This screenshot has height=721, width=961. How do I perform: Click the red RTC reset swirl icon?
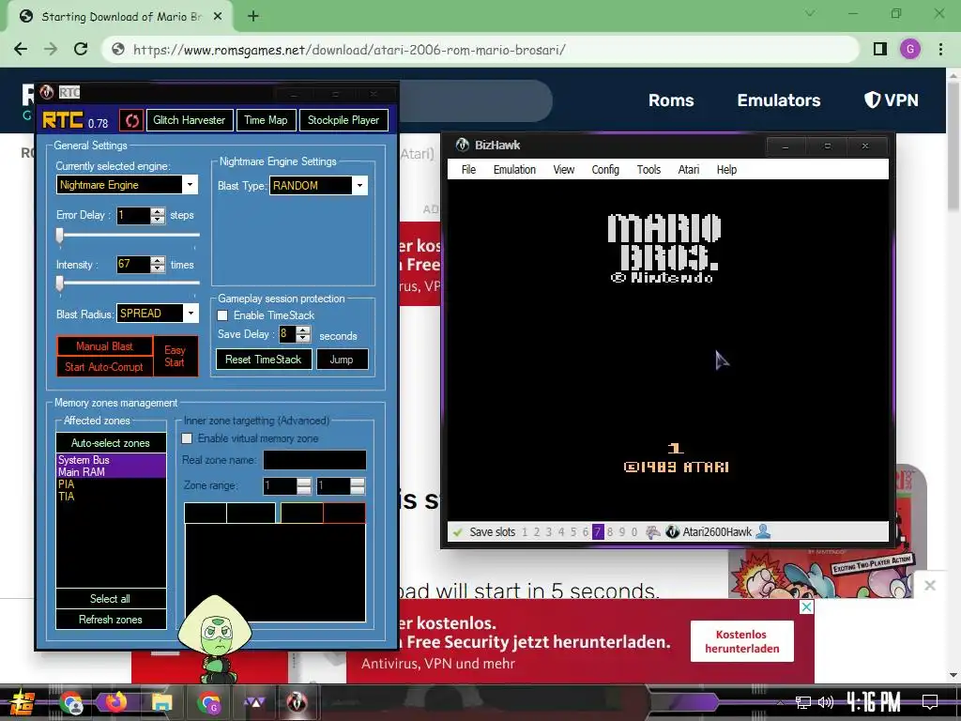pos(131,120)
